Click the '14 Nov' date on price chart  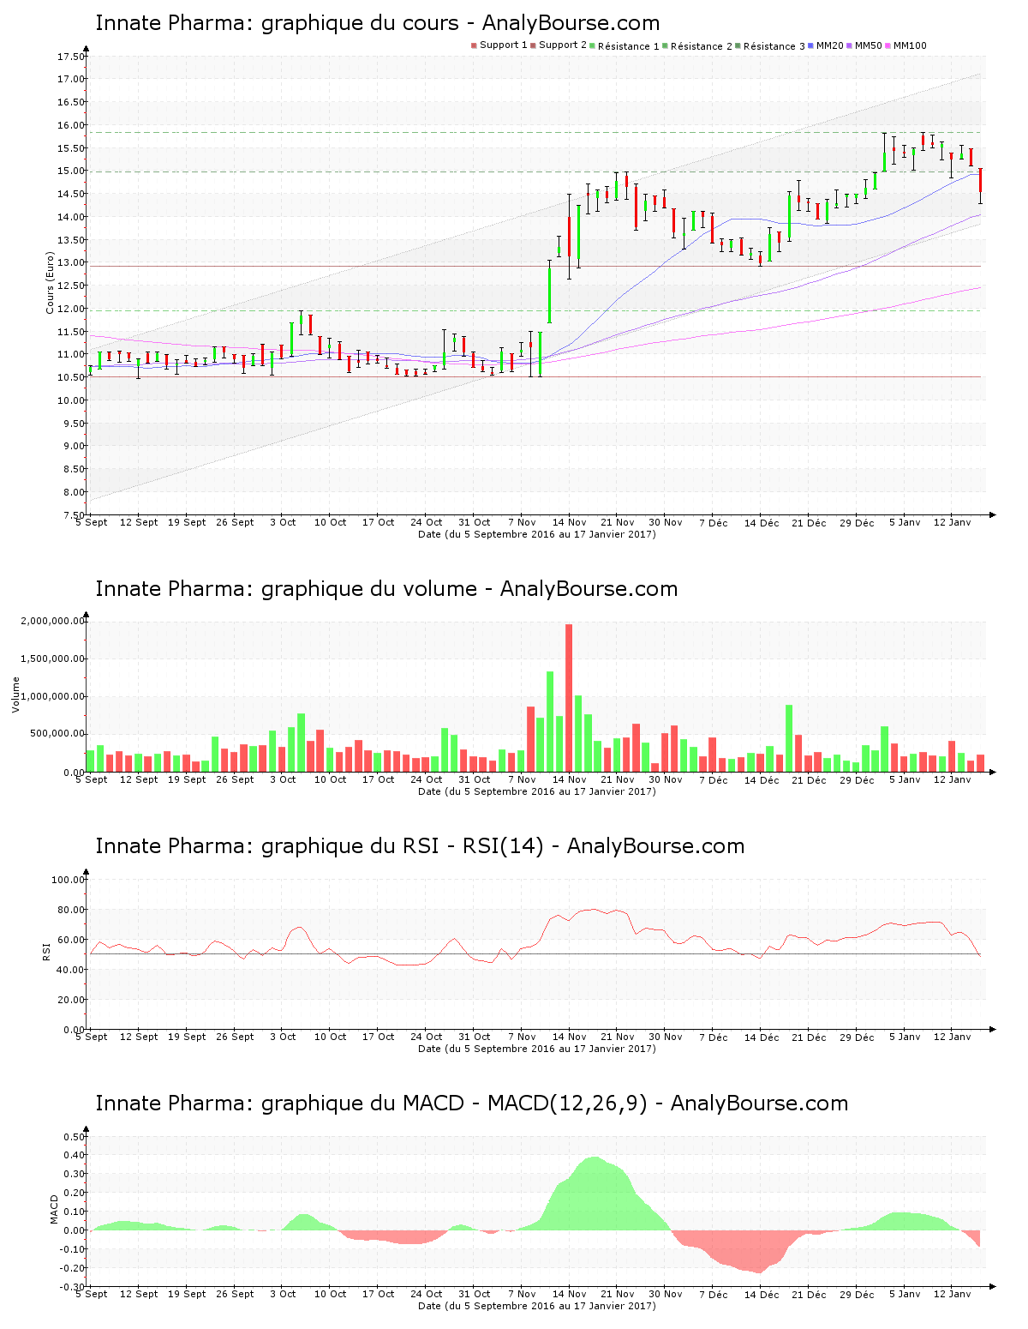[570, 522]
